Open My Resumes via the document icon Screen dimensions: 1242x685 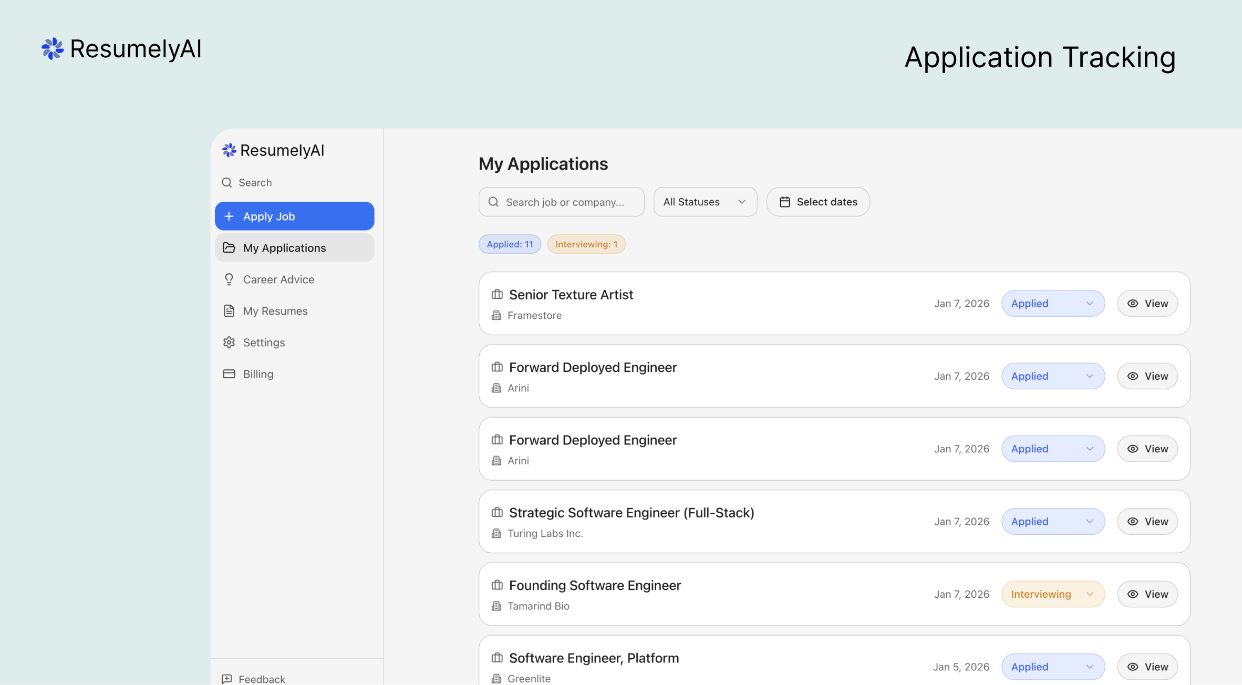point(229,310)
